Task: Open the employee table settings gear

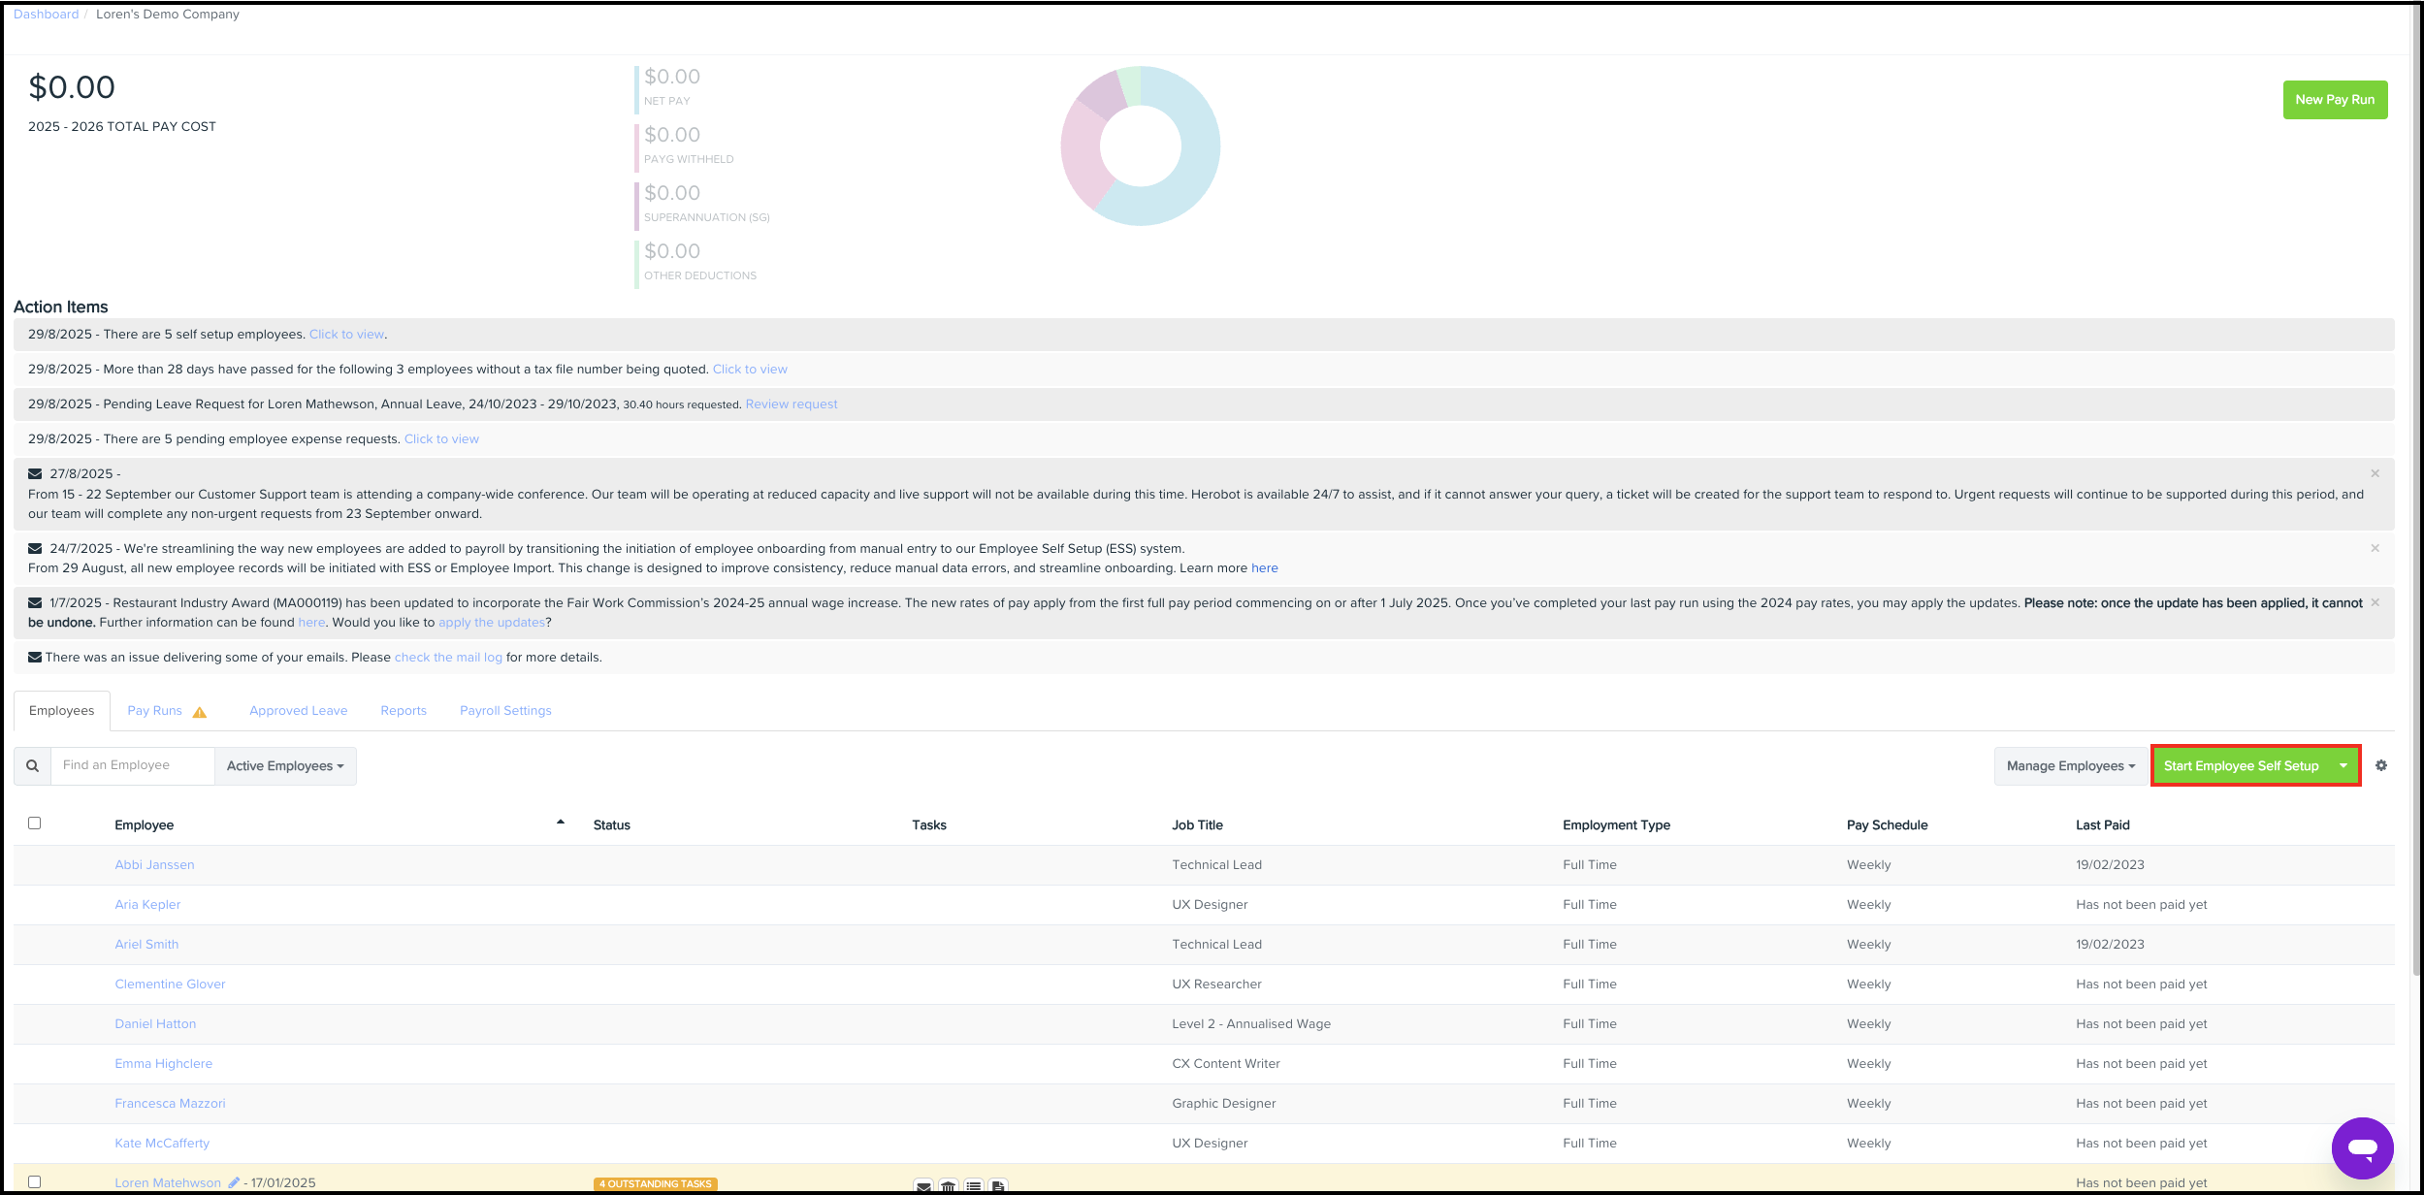Action: tap(2381, 766)
